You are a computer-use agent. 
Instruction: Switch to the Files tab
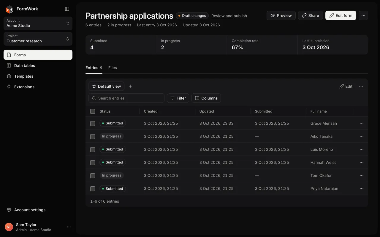113,68
